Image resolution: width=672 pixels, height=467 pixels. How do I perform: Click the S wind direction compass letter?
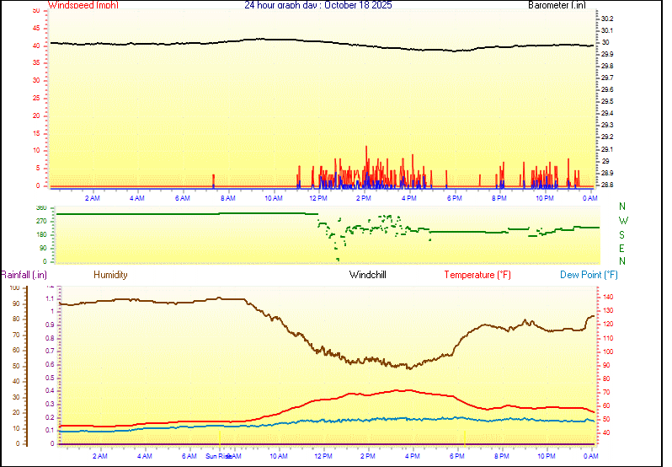click(622, 234)
